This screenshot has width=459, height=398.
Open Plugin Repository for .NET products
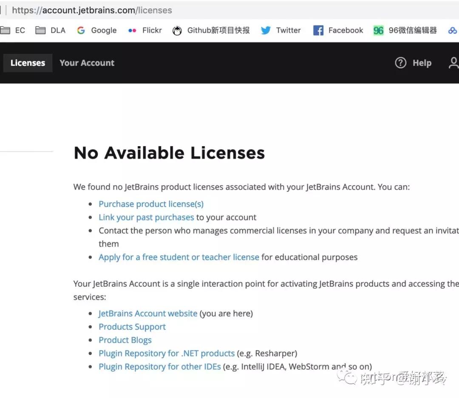tap(167, 353)
